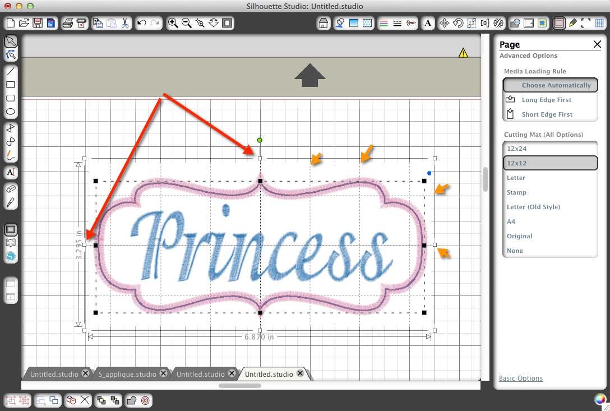610x411 pixels.
Task: Open the Cut Style scissors window
Action: tap(410, 23)
